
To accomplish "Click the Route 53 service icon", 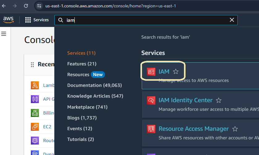I will [35, 141].
